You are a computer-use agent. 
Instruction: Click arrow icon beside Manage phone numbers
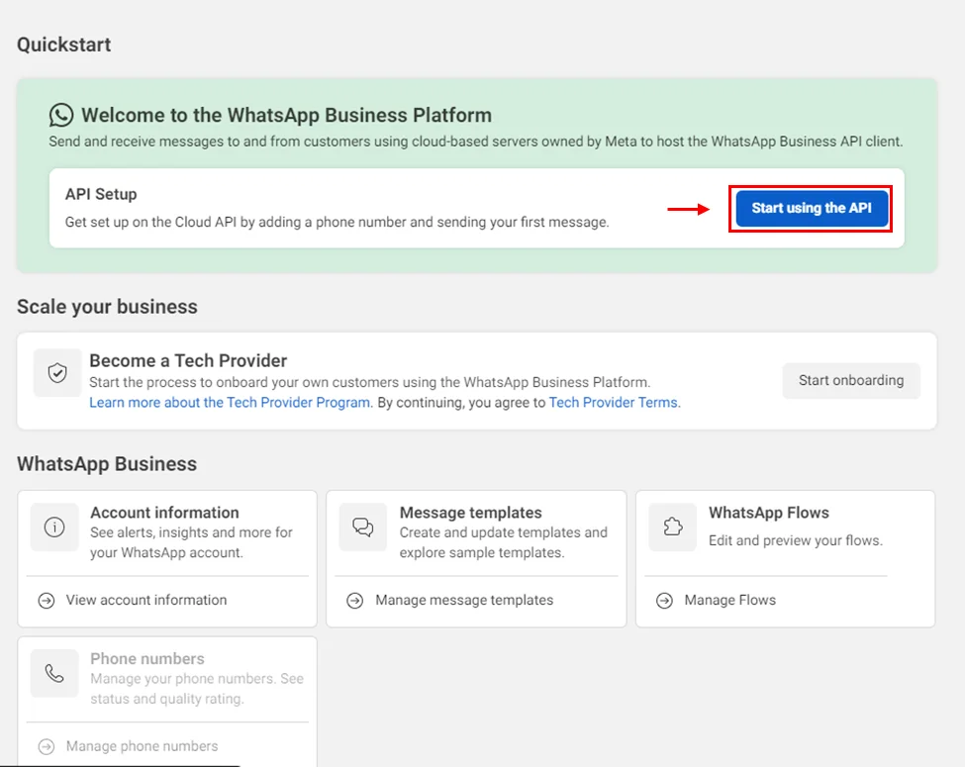click(x=47, y=746)
